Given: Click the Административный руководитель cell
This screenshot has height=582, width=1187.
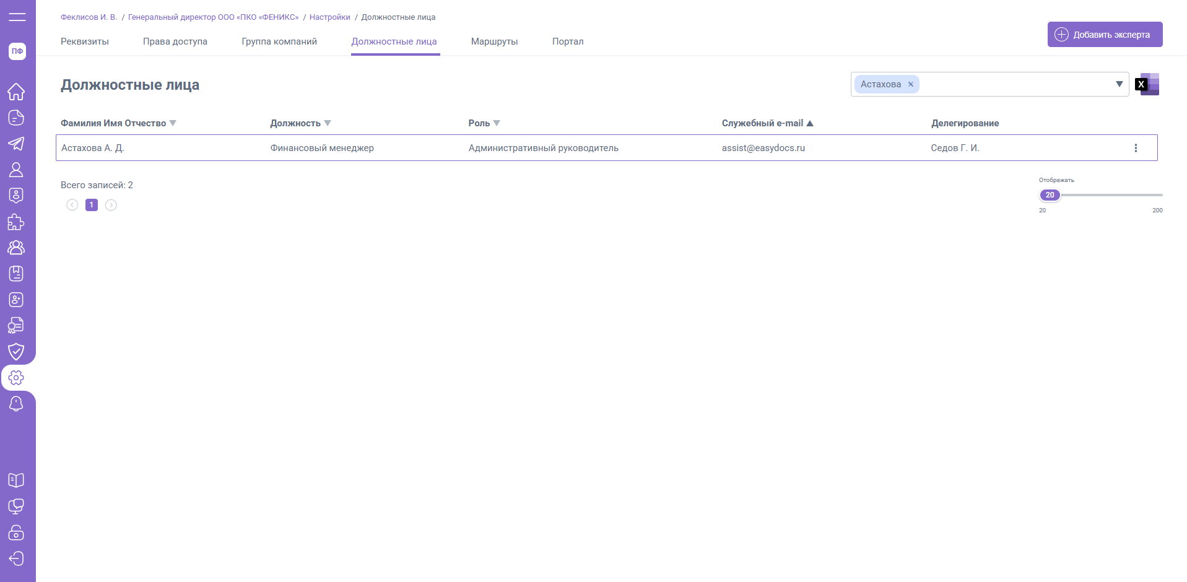Looking at the screenshot, I should pos(543,148).
